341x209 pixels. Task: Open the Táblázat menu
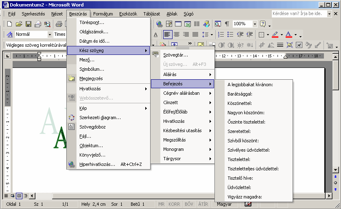tap(152, 14)
